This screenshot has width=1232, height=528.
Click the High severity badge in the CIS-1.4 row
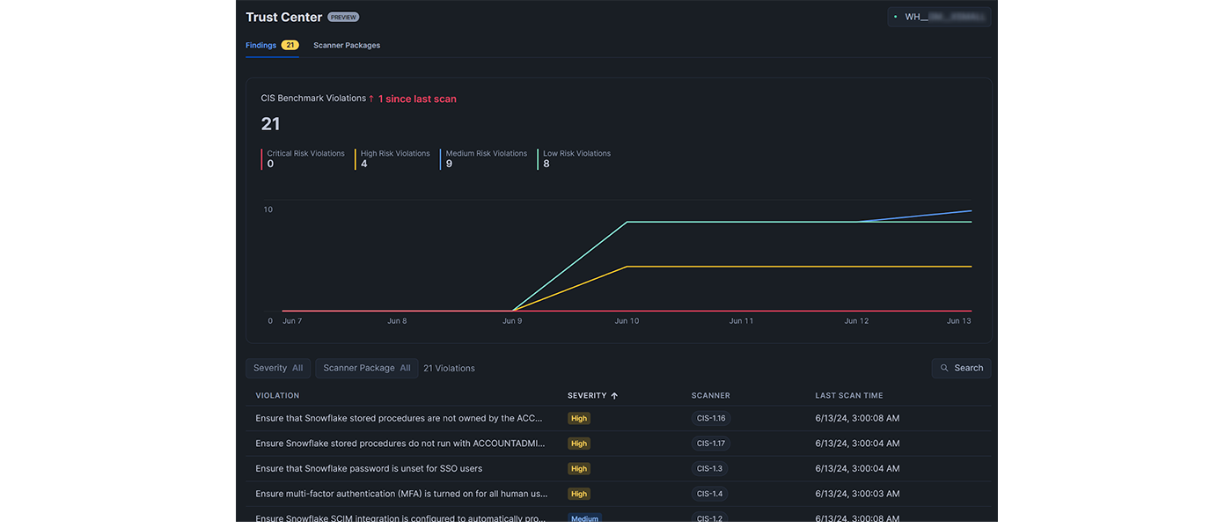(x=579, y=494)
